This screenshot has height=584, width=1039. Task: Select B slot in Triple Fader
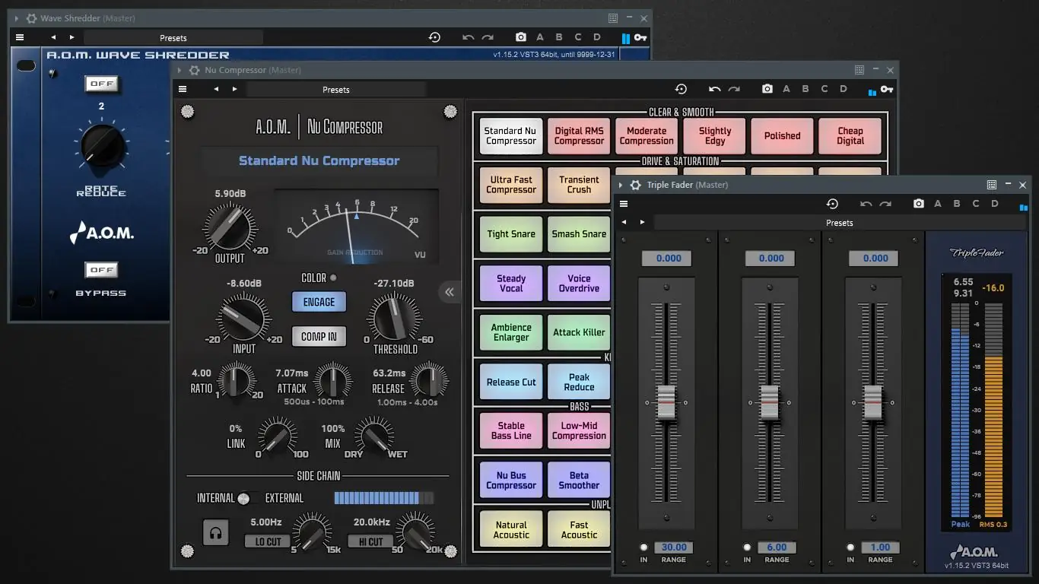tap(957, 204)
